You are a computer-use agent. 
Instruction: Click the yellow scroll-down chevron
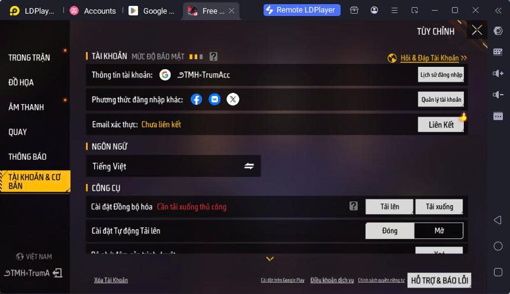270,259
